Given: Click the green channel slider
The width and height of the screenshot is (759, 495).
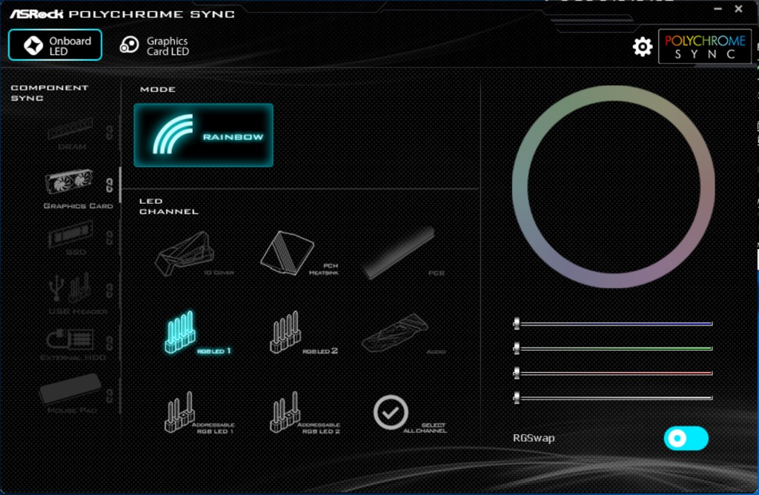Looking at the screenshot, I should tap(613, 348).
